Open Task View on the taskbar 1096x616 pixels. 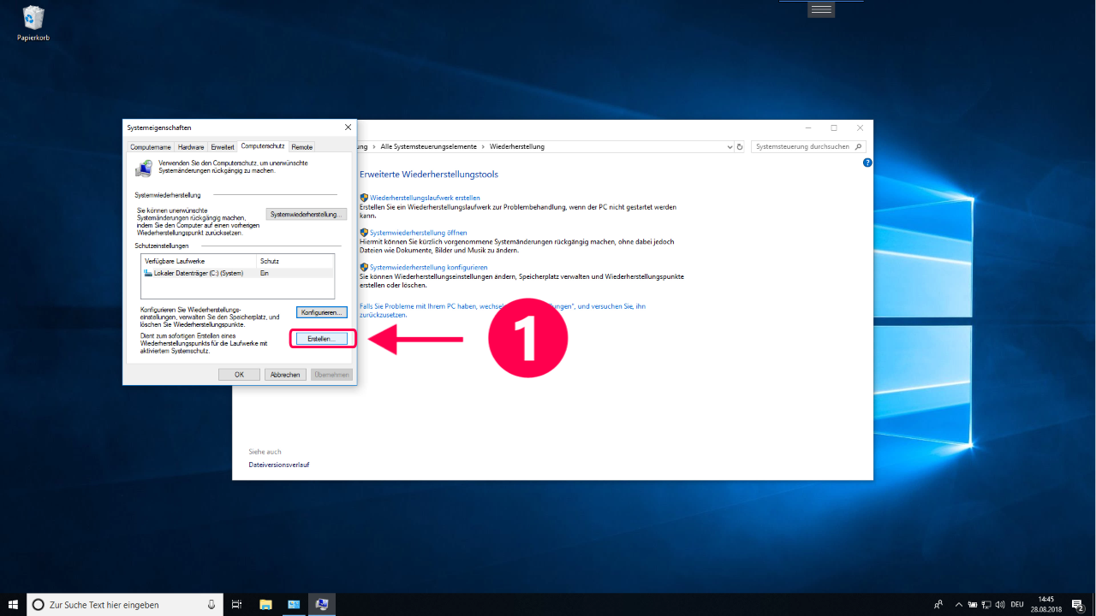(x=237, y=604)
